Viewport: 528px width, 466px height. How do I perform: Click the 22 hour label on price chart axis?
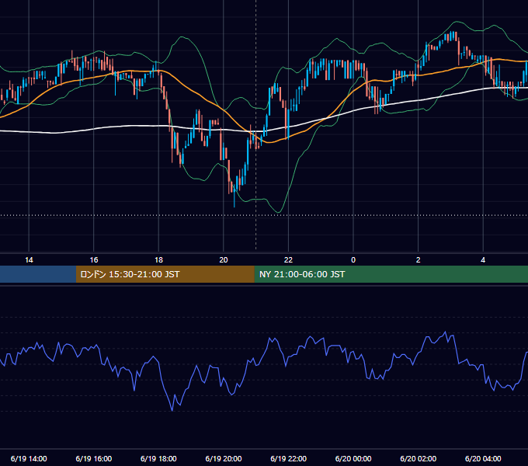pyautogui.click(x=288, y=260)
